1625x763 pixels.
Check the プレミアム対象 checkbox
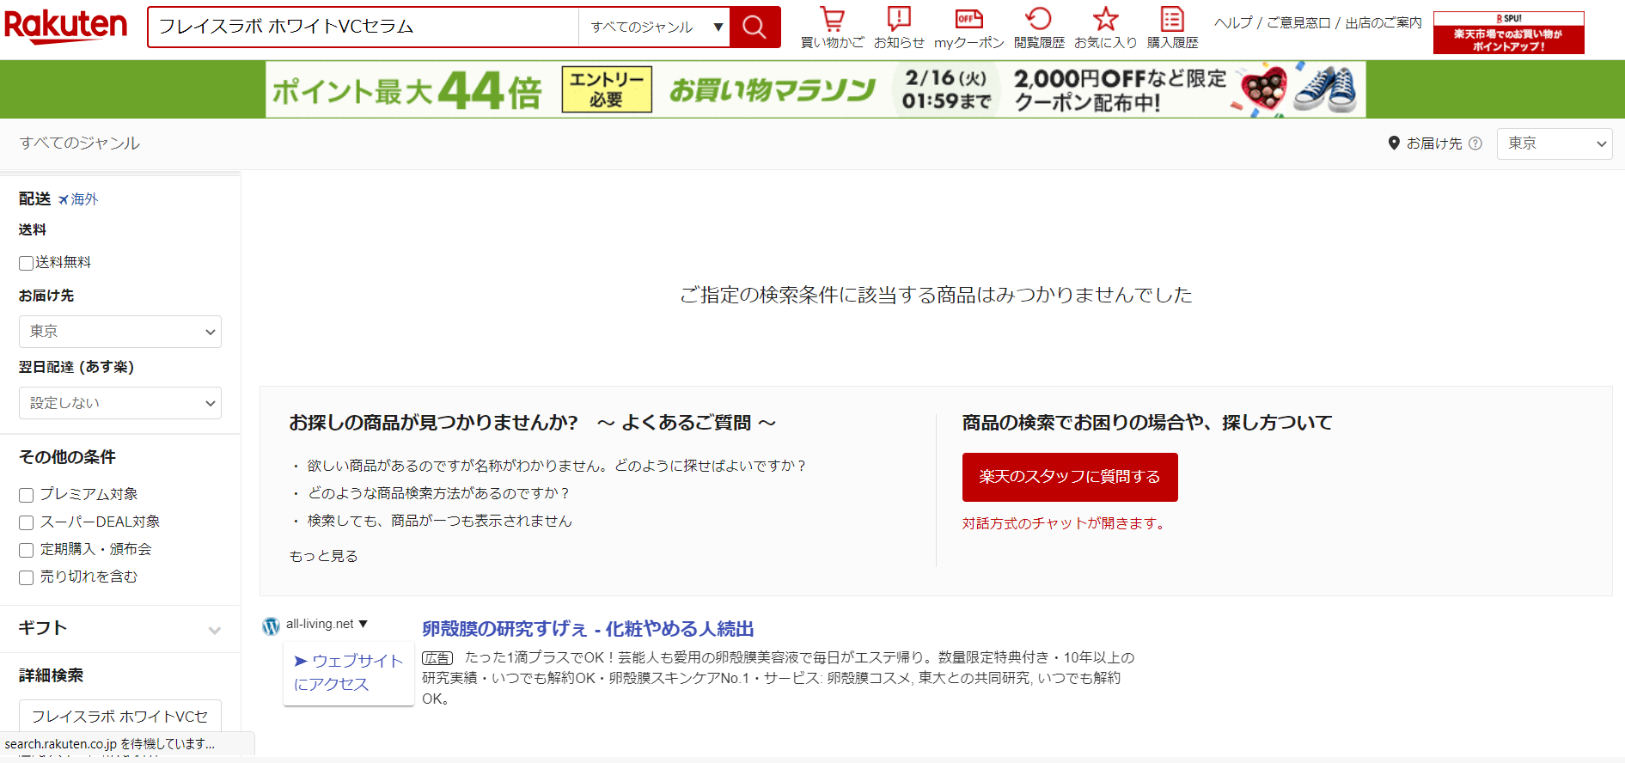tap(27, 495)
